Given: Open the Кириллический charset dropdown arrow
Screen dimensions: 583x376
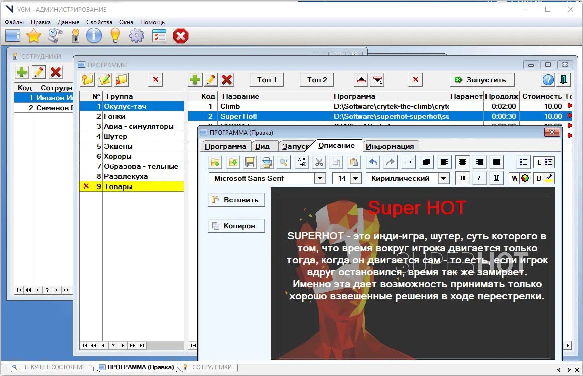Looking at the screenshot, I should click(443, 179).
